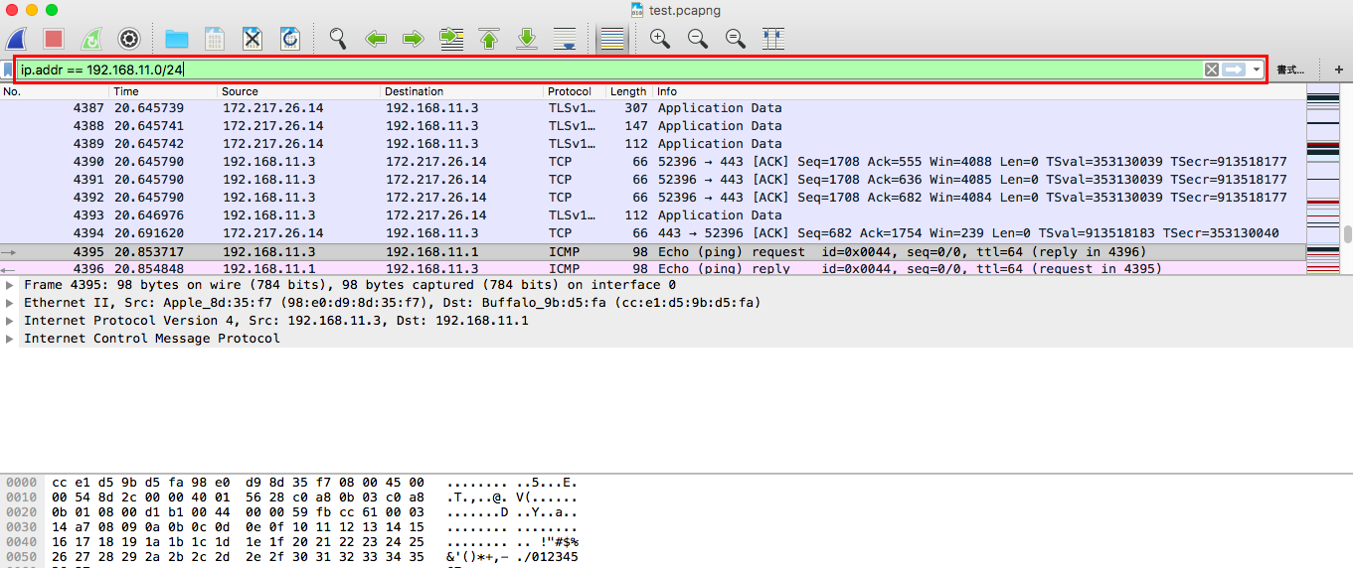The image size is (1353, 568).
Task: Clear the display filter with X button
Action: [x=1211, y=70]
